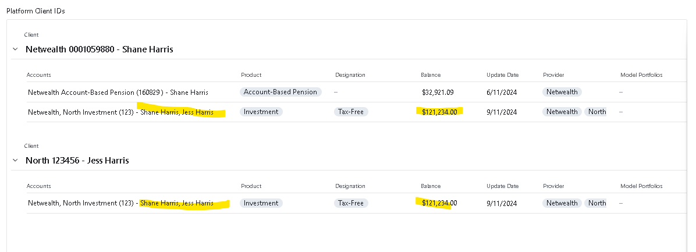Viewport: 696px width, 252px height.
Task: Click the Account-Based Pension product tag
Action: (x=280, y=92)
